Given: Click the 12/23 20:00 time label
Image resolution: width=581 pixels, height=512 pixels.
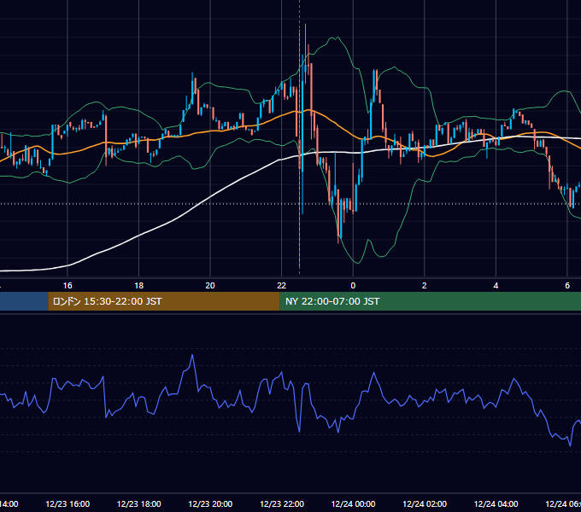Looking at the screenshot, I should (210, 503).
